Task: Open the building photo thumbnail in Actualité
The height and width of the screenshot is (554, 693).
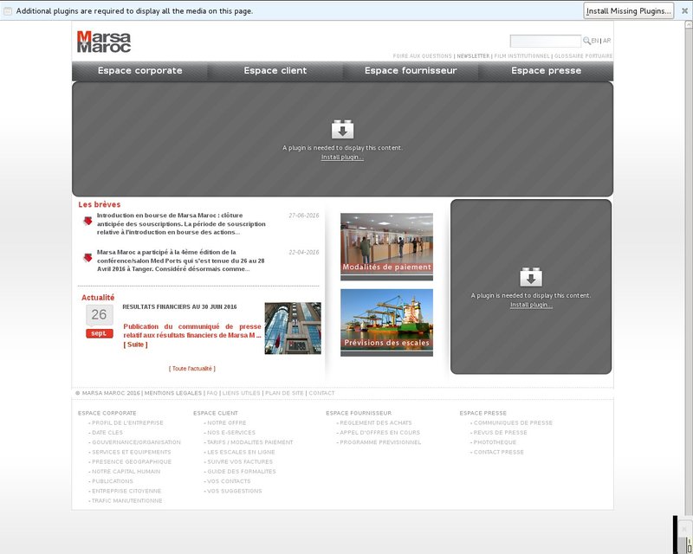Action: pyautogui.click(x=293, y=328)
